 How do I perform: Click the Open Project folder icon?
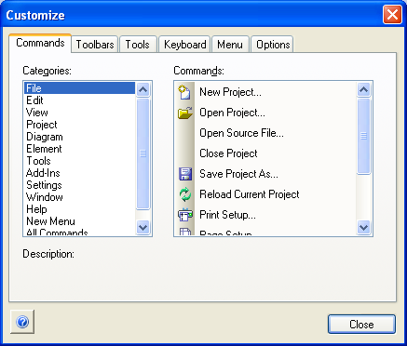tap(185, 113)
